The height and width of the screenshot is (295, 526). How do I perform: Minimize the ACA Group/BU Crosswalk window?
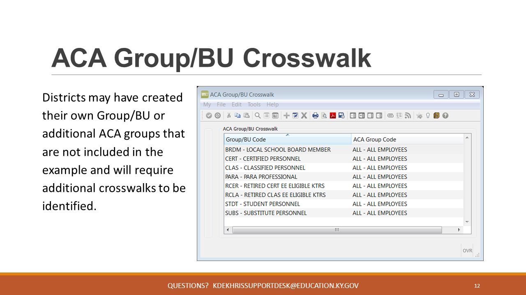click(x=441, y=95)
